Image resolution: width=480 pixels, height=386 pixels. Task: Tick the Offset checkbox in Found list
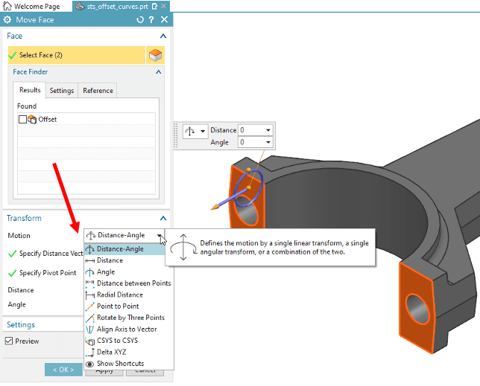(x=22, y=120)
